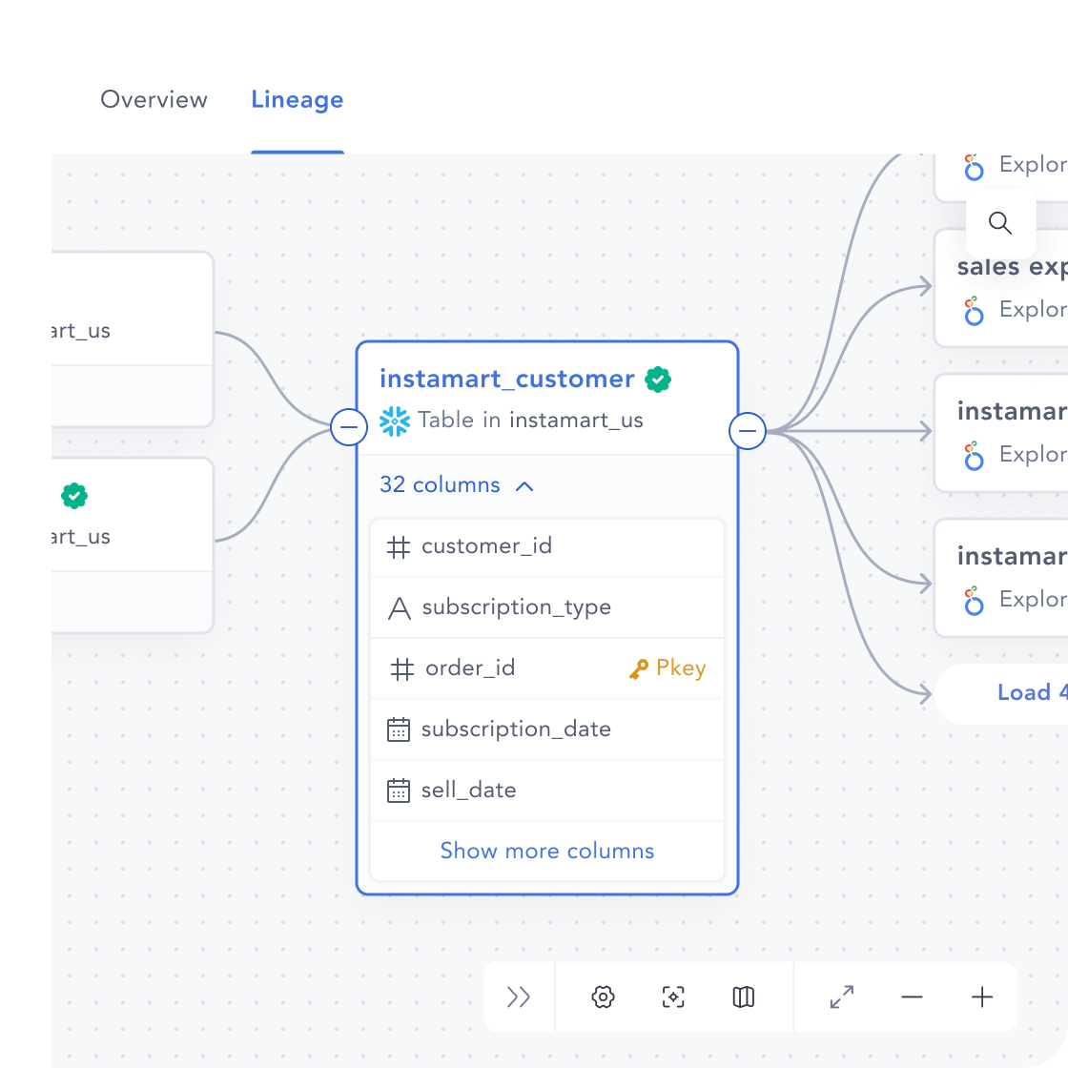Toggle the minimap icon
The width and height of the screenshot is (1068, 1068).
pyautogui.click(x=743, y=997)
